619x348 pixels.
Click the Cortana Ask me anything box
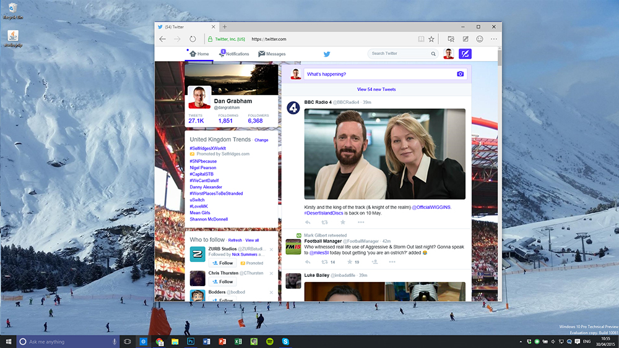pos(68,342)
